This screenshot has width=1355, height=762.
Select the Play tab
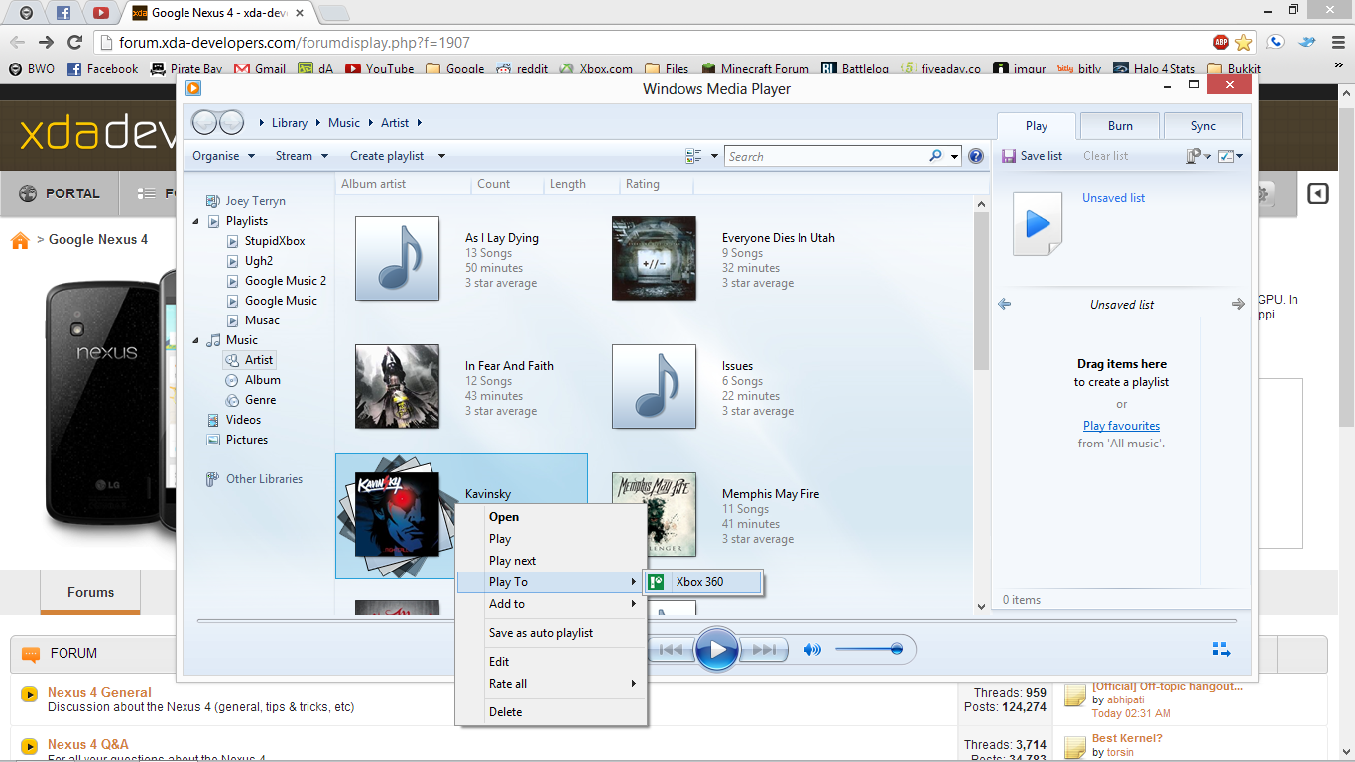pos(1037,126)
